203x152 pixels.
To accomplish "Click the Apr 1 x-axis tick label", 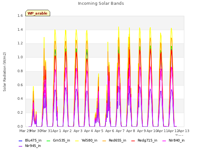I will tap(57, 131).
